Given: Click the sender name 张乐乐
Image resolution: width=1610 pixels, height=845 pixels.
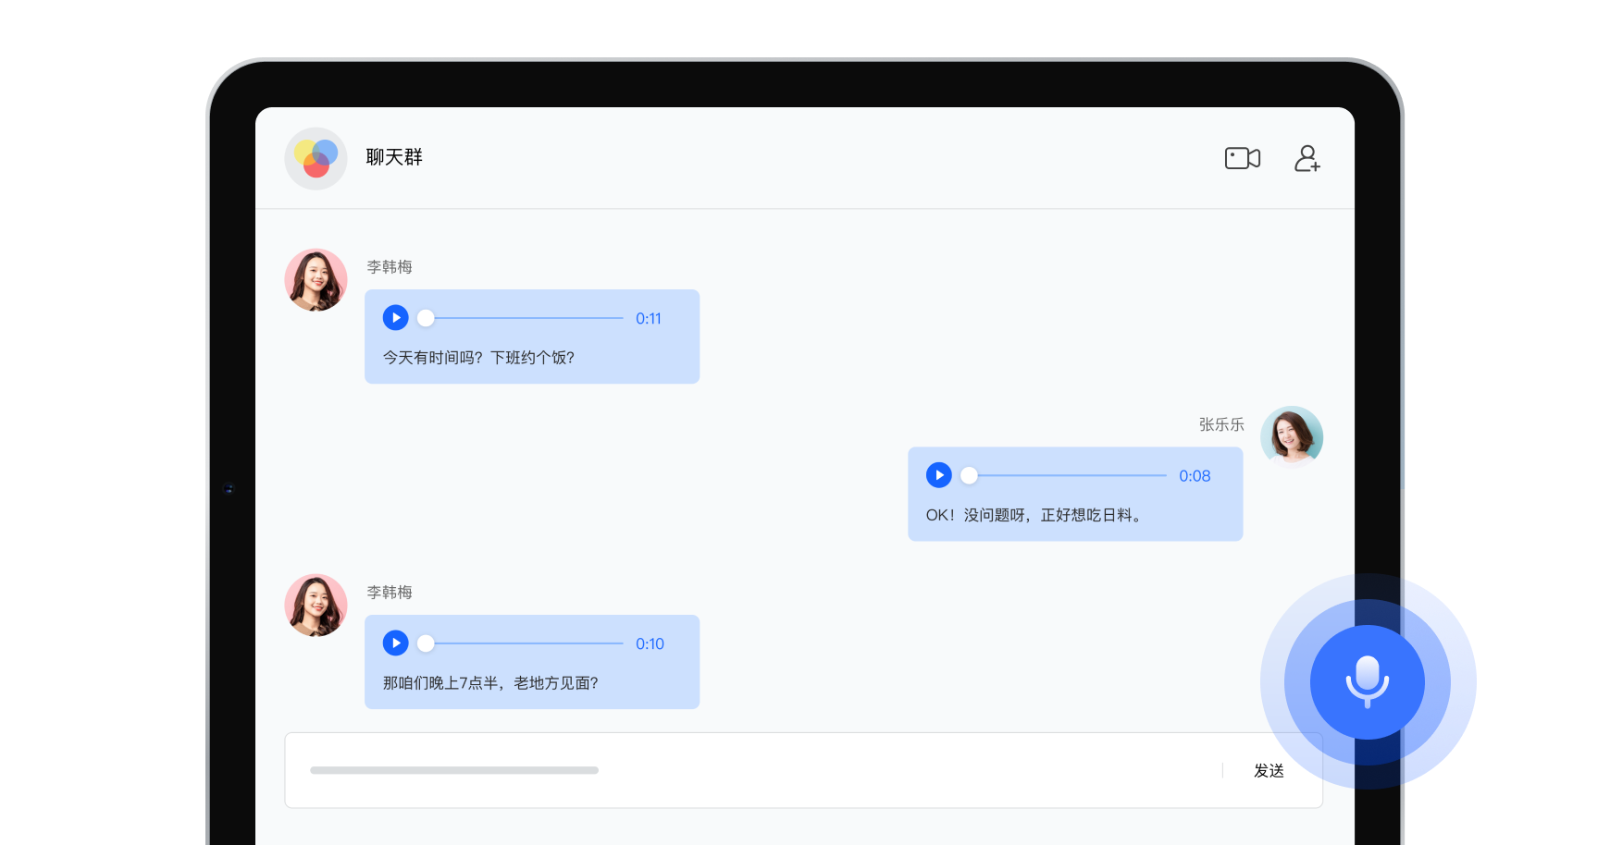Looking at the screenshot, I should [x=1221, y=424].
